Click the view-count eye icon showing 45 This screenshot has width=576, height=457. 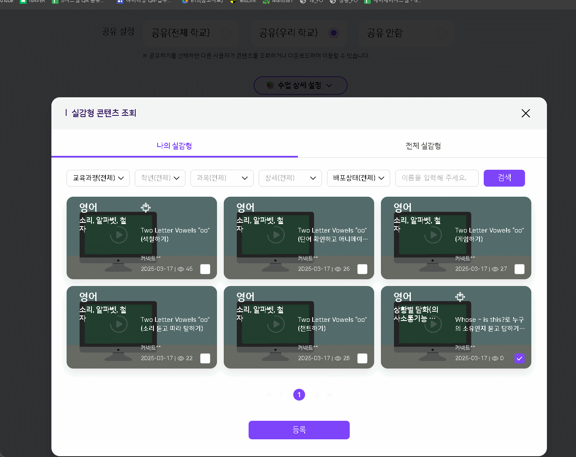(x=181, y=269)
